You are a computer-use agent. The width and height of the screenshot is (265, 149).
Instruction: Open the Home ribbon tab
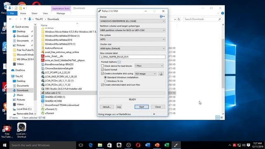coord(23,13)
